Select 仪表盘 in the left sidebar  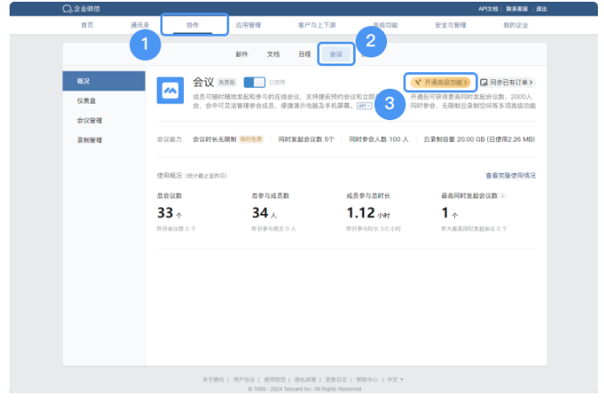click(x=85, y=101)
